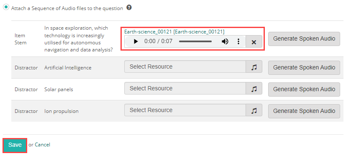The height and width of the screenshot is (156, 346).
Task: Seek along the audio progress bar
Action: (195, 41)
